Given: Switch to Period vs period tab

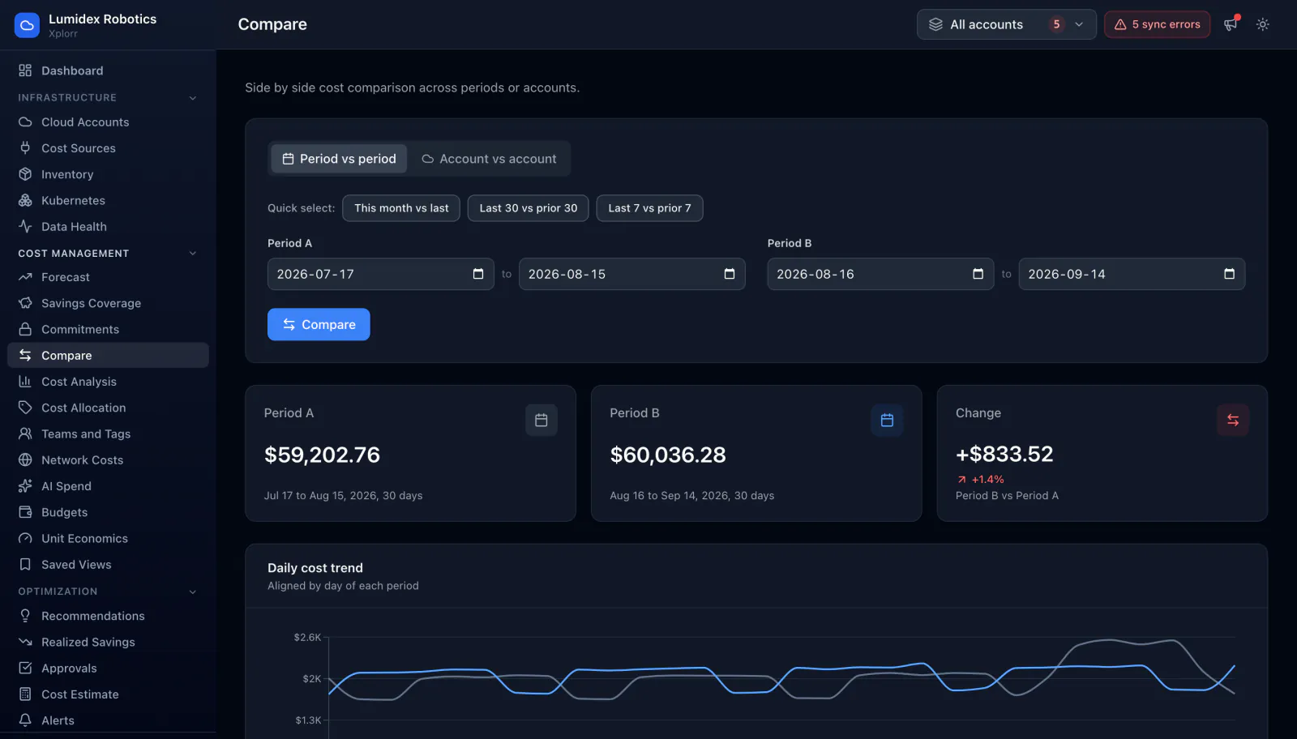Looking at the screenshot, I should [x=339, y=159].
